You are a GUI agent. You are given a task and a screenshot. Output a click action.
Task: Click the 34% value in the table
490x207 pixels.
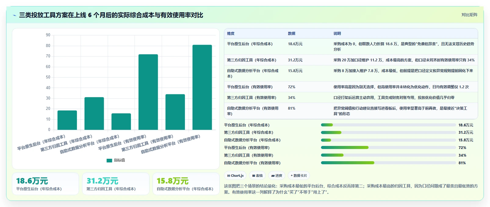pos(292,98)
